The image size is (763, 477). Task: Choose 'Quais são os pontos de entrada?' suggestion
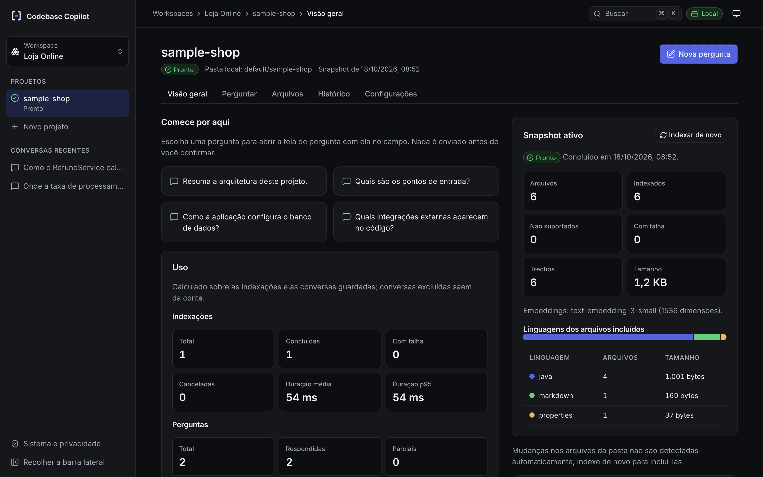pos(416,181)
